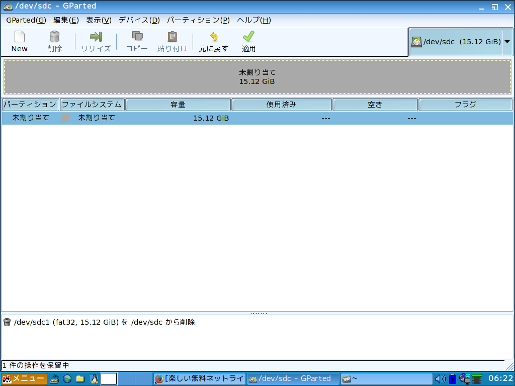Click the white desktop pager box
This screenshot has width=515, height=386.
click(x=109, y=379)
